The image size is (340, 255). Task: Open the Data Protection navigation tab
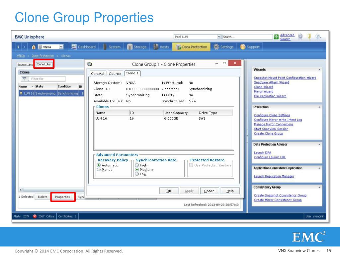(x=191, y=47)
